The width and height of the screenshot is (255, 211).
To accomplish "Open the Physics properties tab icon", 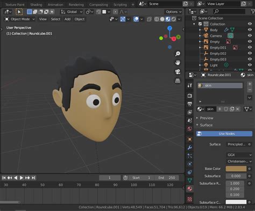I will [x=190, y=164].
